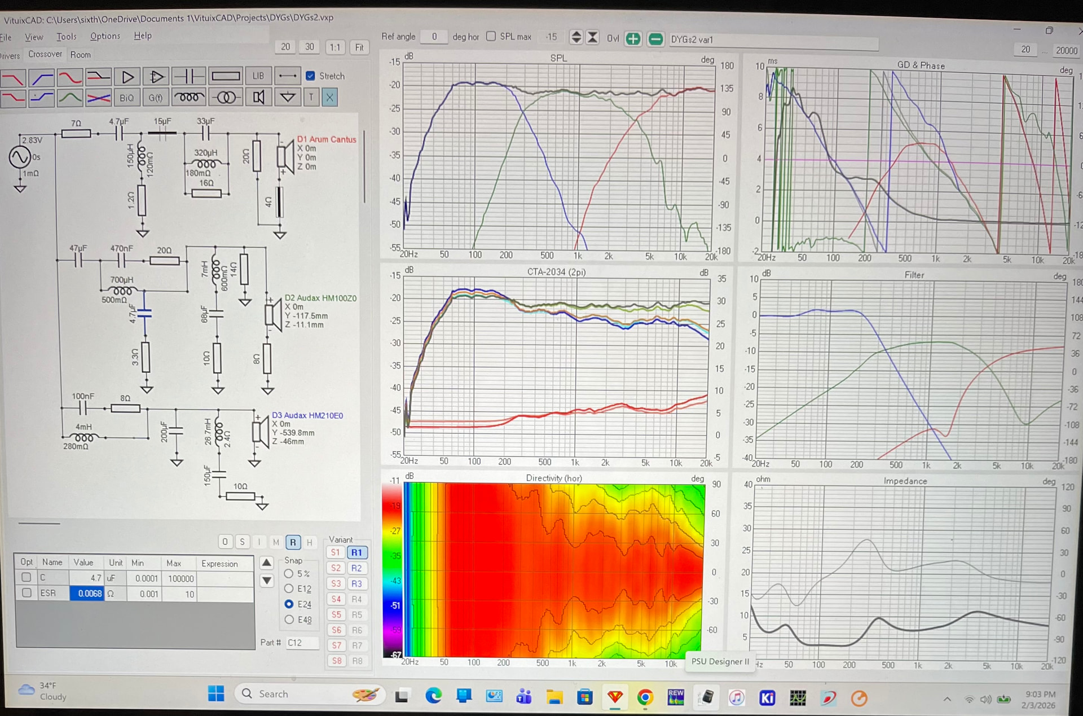Select the E12 snap radio button
The width and height of the screenshot is (1083, 716).
(x=289, y=588)
